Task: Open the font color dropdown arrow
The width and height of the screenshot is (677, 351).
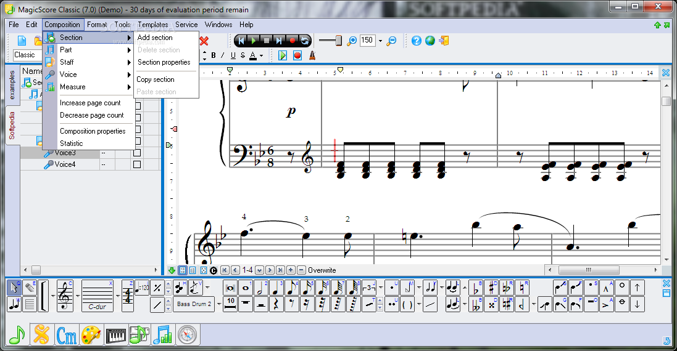Action: coord(261,55)
